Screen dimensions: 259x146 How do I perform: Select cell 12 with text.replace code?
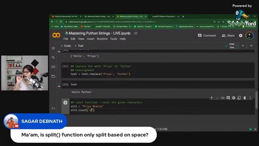click(x=158, y=70)
